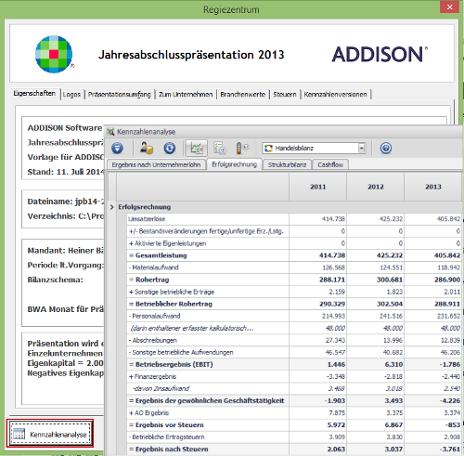This screenshot has height=456, width=464.
Task: Select the Steuern tab
Action: pos(285,95)
